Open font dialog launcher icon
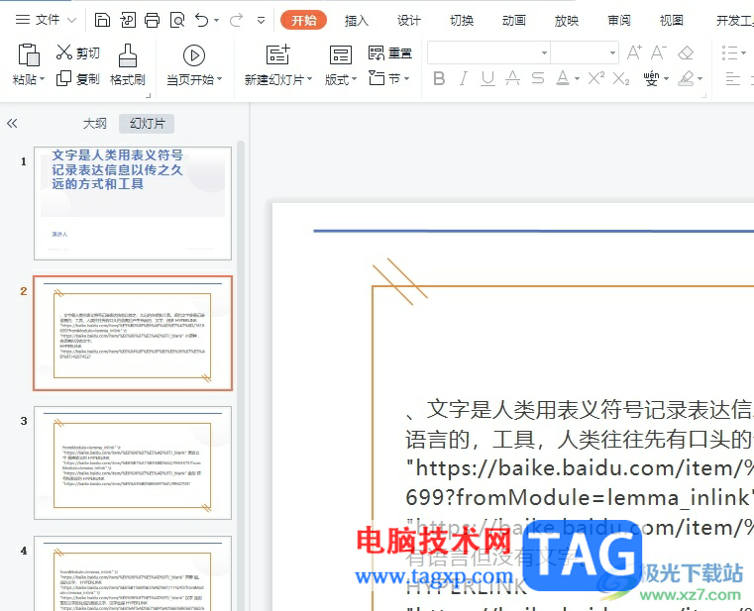Screen dimensions: 754x611 tap(704, 96)
